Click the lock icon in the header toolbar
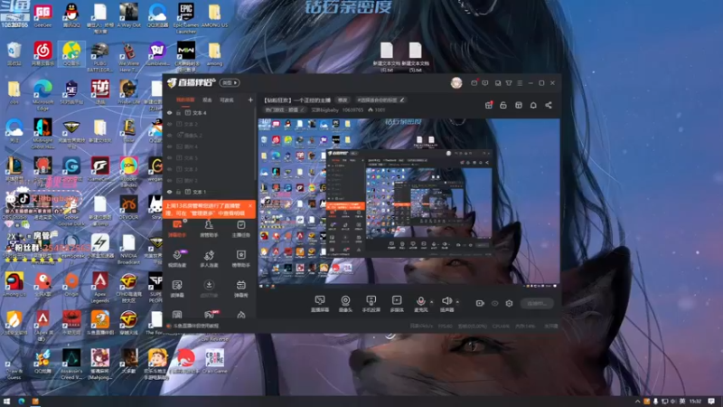The width and height of the screenshot is (723, 407). click(x=503, y=105)
